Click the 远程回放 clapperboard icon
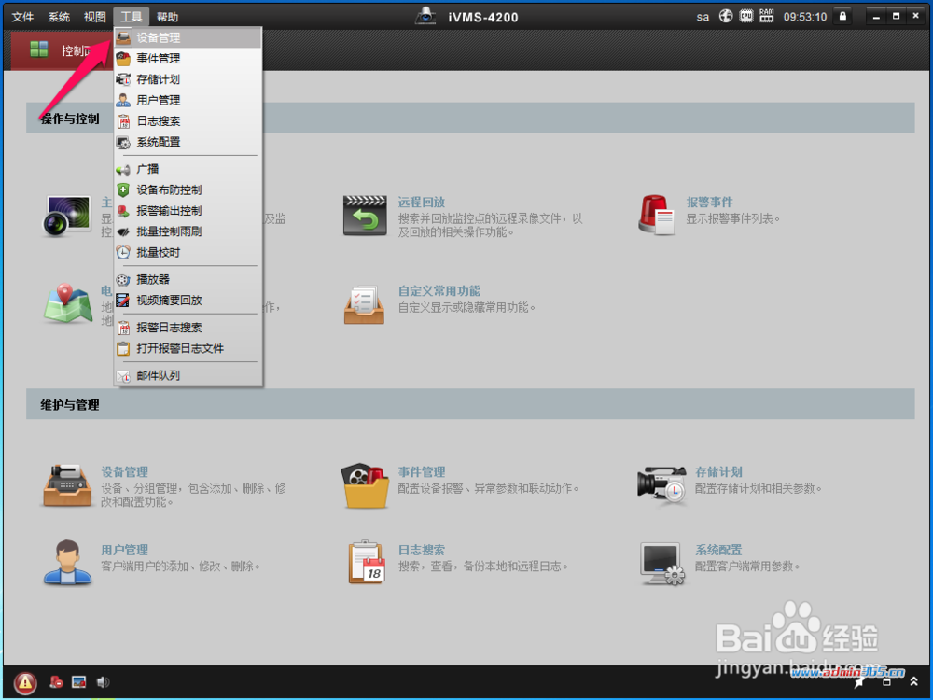This screenshot has height=700, width=933. pyautogui.click(x=365, y=216)
